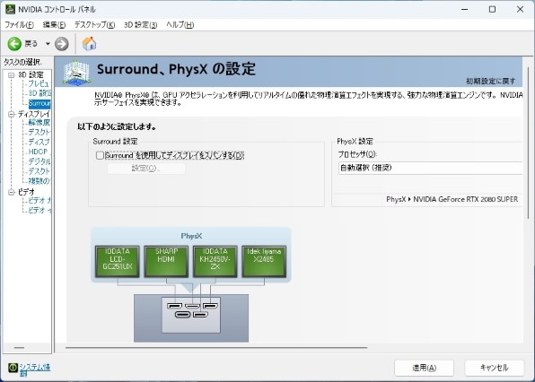Go to the home page icon

pyautogui.click(x=89, y=44)
